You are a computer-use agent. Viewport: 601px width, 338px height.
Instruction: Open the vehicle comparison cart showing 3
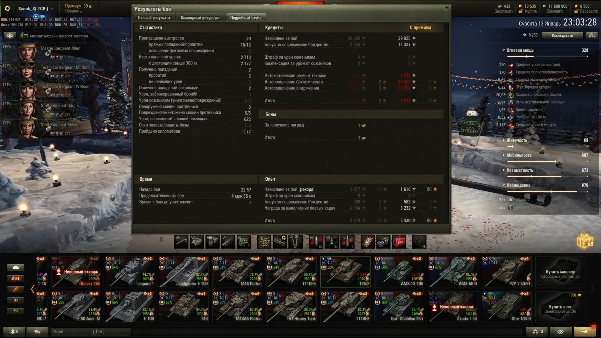pyautogui.click(x=537, y=331)
